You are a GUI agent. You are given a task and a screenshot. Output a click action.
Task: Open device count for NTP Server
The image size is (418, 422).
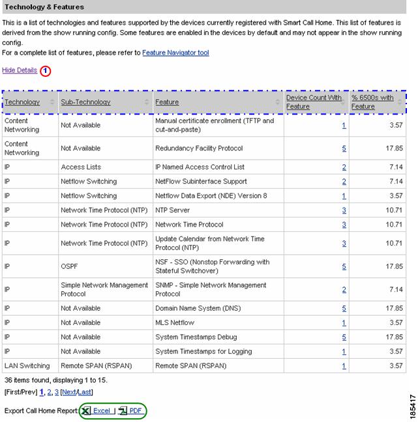pyautogui.click(x=344, y=210)
